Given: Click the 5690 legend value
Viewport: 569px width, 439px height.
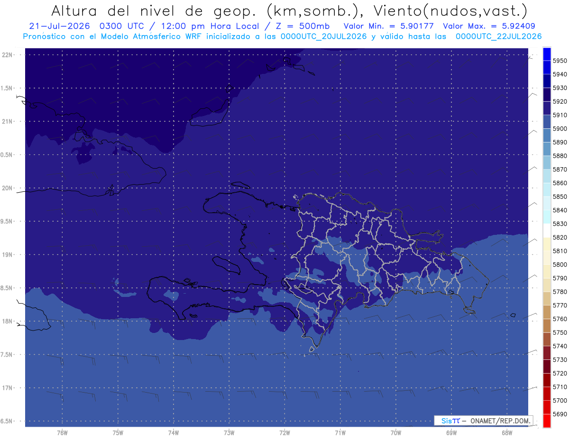Looking at the screenshot, I should coord(560,414).
